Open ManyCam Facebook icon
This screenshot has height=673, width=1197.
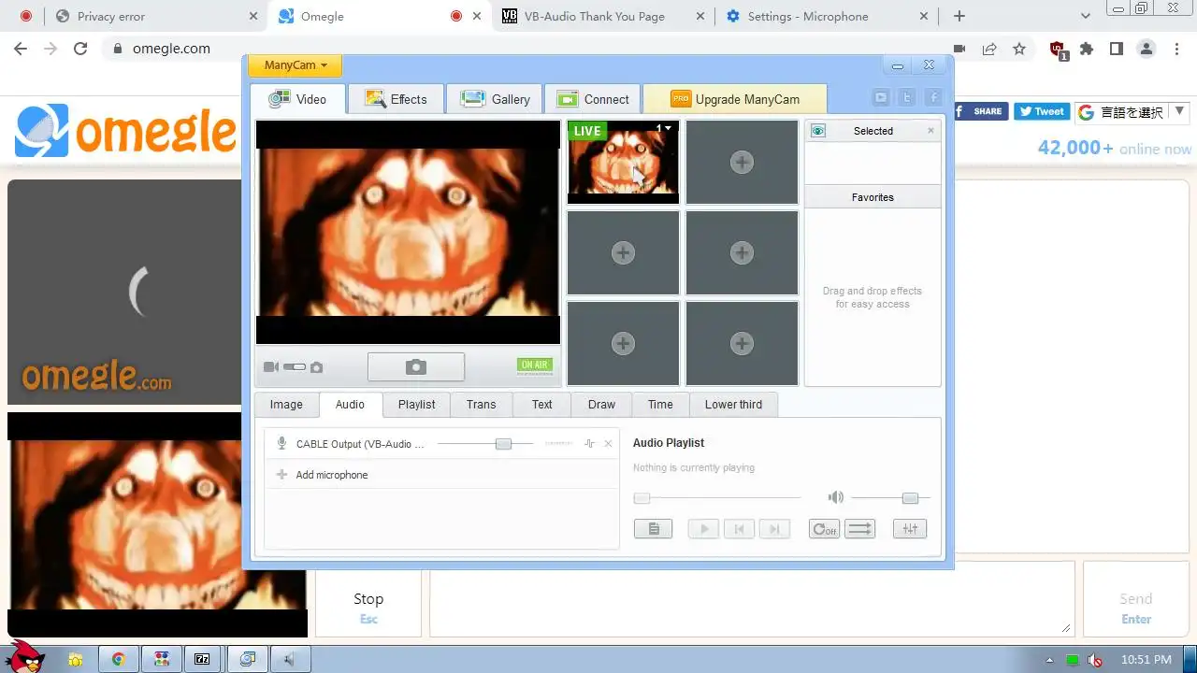point(933,97)
